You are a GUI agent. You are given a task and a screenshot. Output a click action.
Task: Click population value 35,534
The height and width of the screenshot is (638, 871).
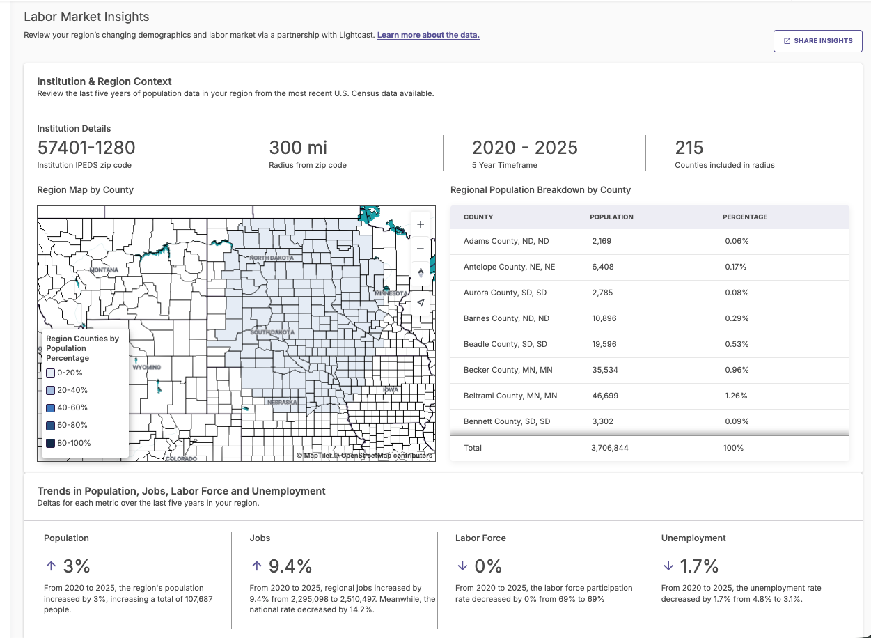click(605, 370)
